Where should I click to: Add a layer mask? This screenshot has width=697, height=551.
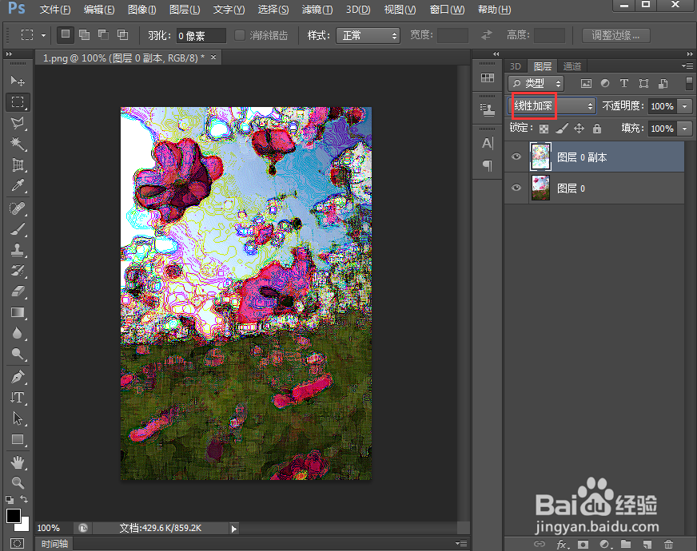tap(583, 544)
